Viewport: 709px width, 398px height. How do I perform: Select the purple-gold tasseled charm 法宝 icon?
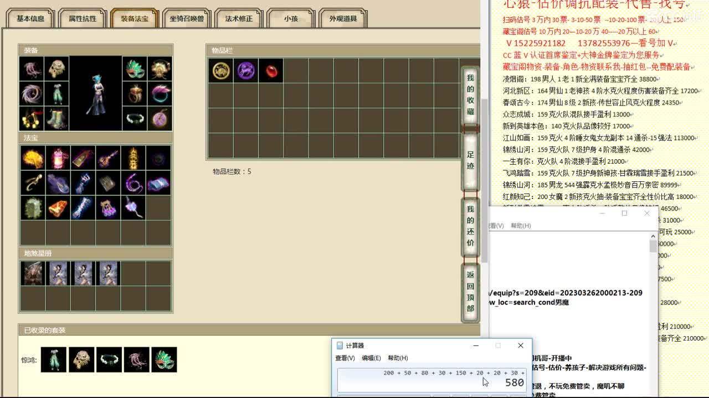pos(109,208)
